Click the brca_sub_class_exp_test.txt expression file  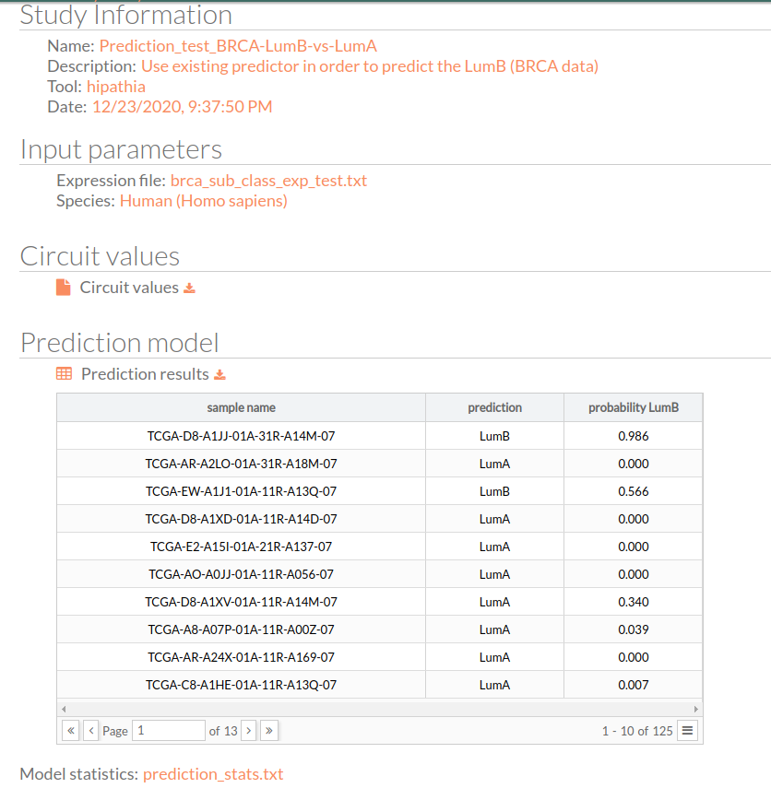point(268,181)
